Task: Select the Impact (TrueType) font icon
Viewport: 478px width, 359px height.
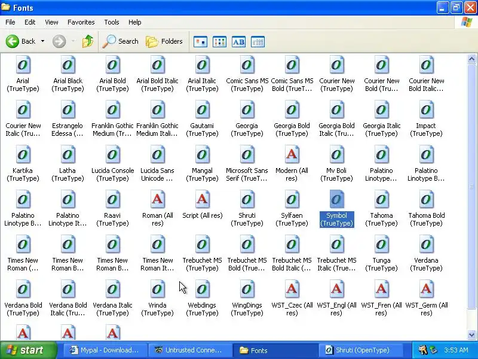Action: pos(427,109)
